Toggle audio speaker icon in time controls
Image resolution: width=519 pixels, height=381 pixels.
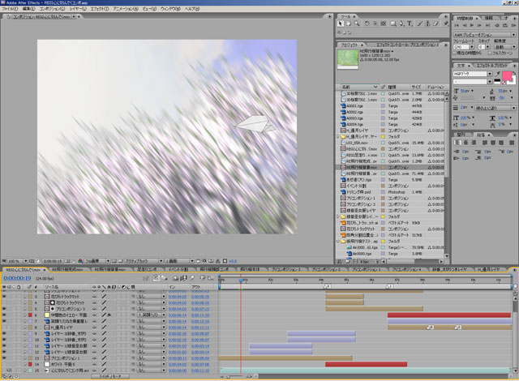point(497,25)
